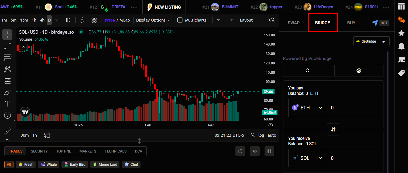Open the fx indicators menu

83,20
